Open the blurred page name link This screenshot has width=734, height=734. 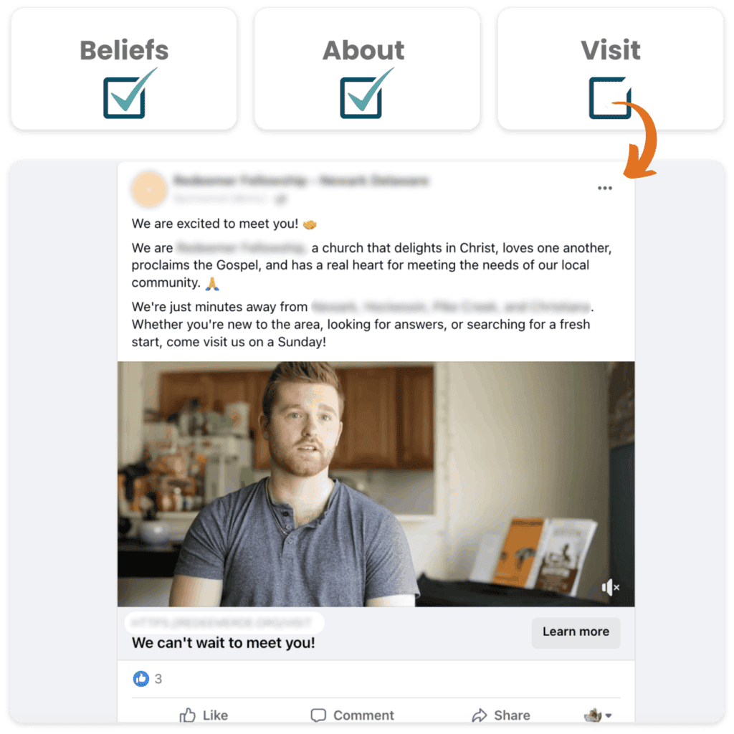point(301,180)
